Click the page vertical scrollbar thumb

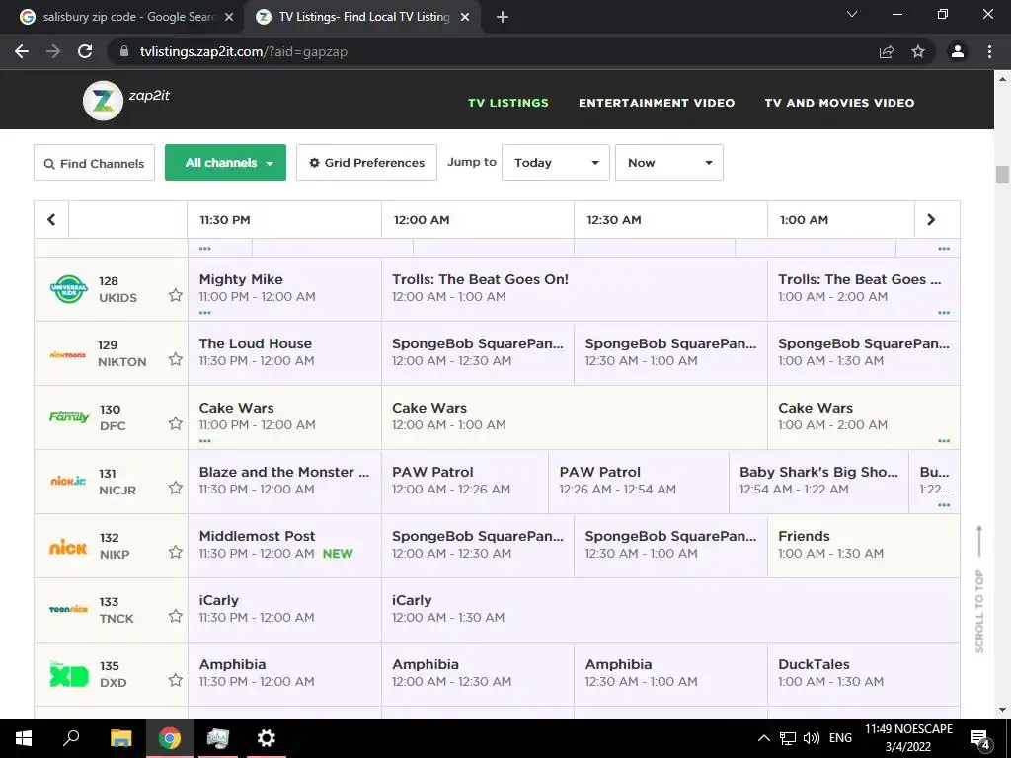click(x=1002, y=175)
